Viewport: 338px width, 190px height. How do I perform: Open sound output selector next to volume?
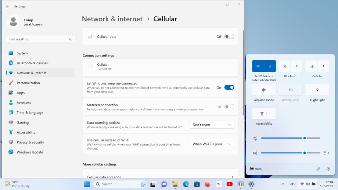326,153
